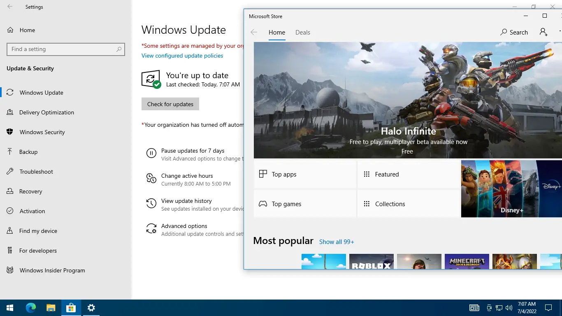
Task: Click the Microsoft Store taskbar icon
Action: 71,308
